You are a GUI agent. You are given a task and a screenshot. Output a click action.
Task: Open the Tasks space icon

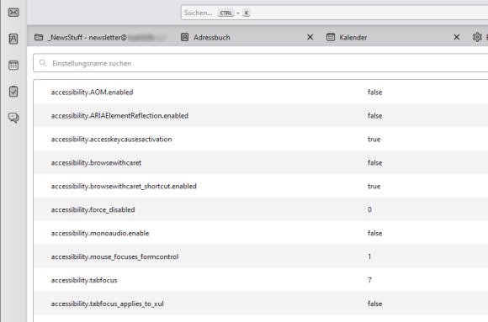coord(13,91)
